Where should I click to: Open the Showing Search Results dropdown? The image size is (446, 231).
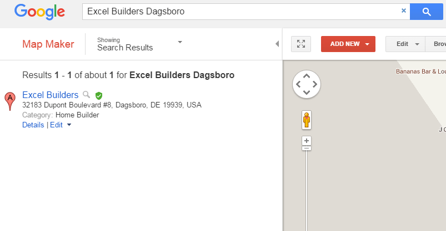tap(179, 42)
